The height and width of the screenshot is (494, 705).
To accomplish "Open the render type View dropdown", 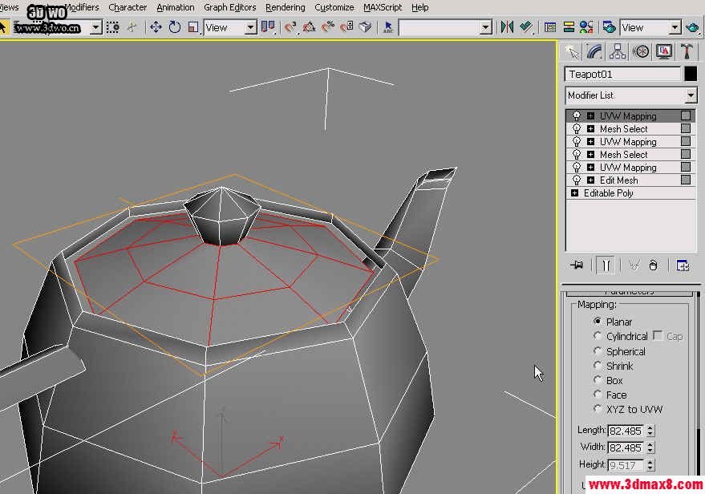I will pos(675,28).
